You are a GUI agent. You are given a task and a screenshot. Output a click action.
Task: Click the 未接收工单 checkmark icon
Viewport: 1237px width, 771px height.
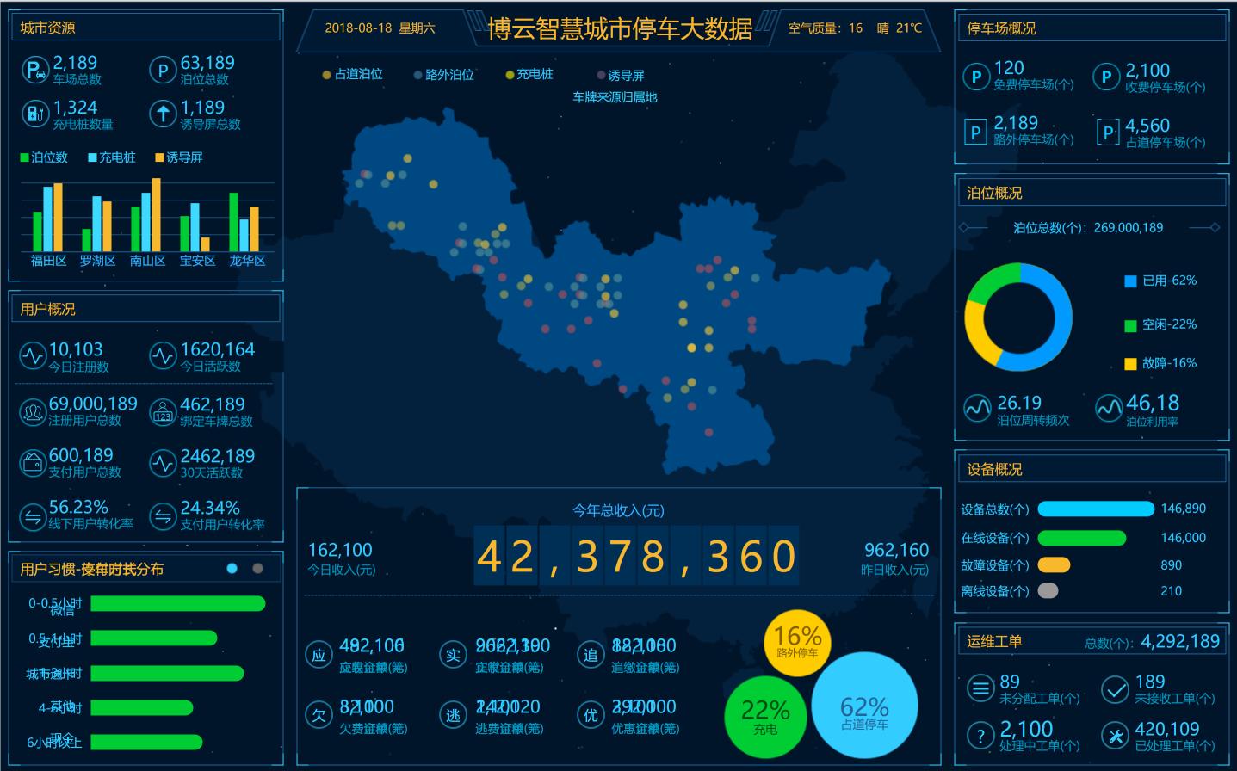(1116, 688)
